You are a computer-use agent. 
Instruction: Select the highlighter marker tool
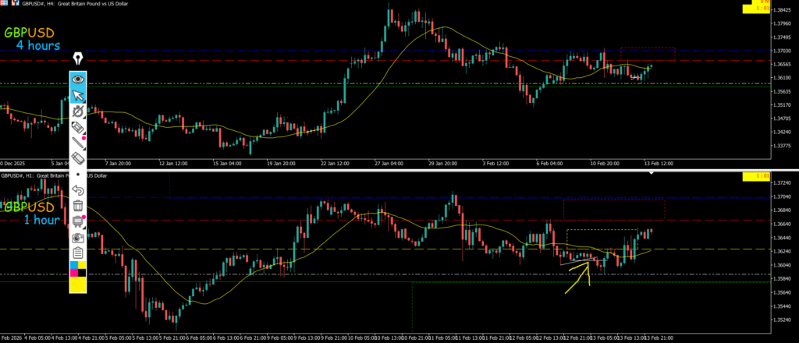[78, 127]
